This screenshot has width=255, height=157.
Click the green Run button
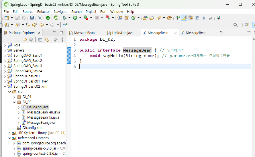coord(75,18)
